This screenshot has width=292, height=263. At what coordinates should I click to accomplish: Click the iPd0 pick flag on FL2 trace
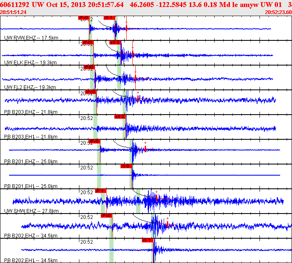89,67
